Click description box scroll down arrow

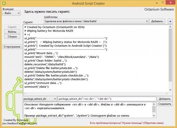[154, 116]
